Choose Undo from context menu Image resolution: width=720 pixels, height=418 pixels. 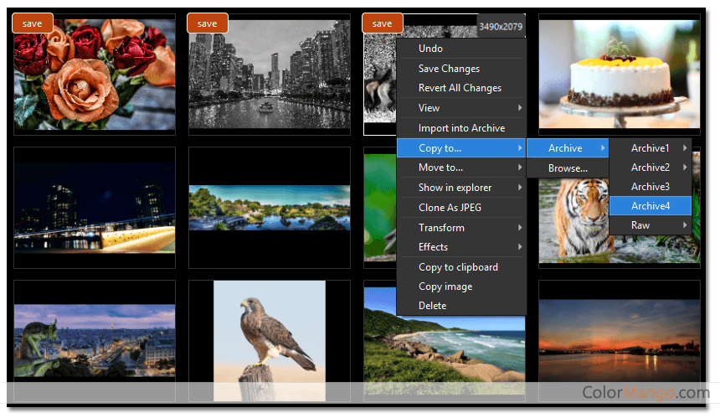[x=461, y=49]
